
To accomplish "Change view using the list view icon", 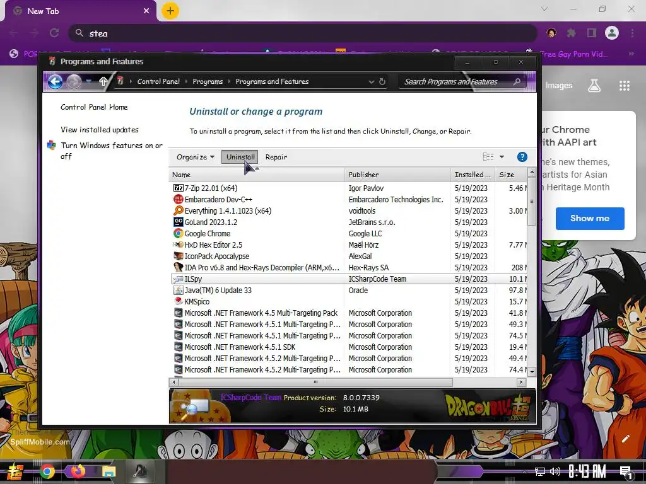I will point(488,157).
